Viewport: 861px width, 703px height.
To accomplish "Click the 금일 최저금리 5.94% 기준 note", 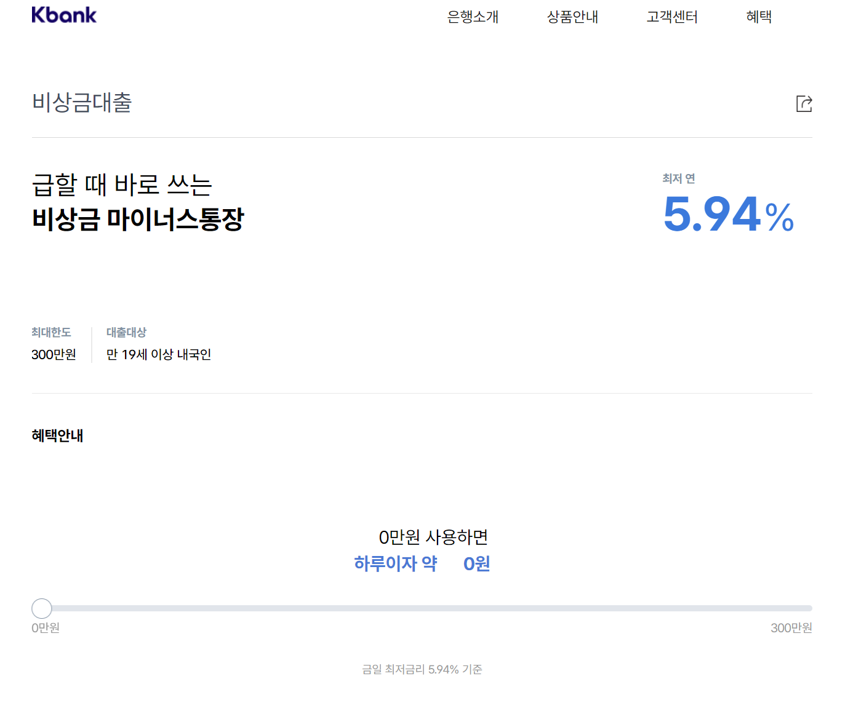I will [422, 669].
